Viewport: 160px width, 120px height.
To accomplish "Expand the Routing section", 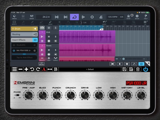I will click(24, 34).
